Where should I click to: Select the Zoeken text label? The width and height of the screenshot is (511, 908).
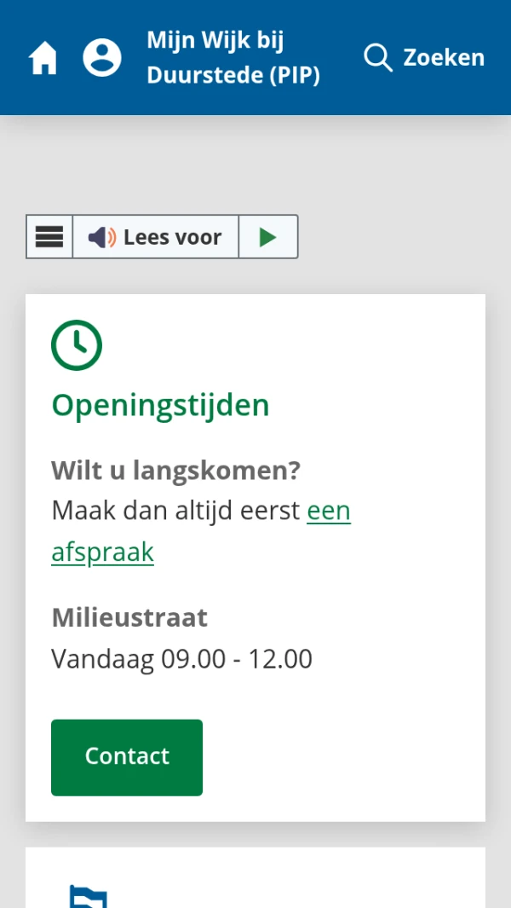coord(444,58)
